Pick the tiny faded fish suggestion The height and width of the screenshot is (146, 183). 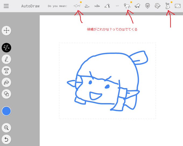[x=117, y=6]
